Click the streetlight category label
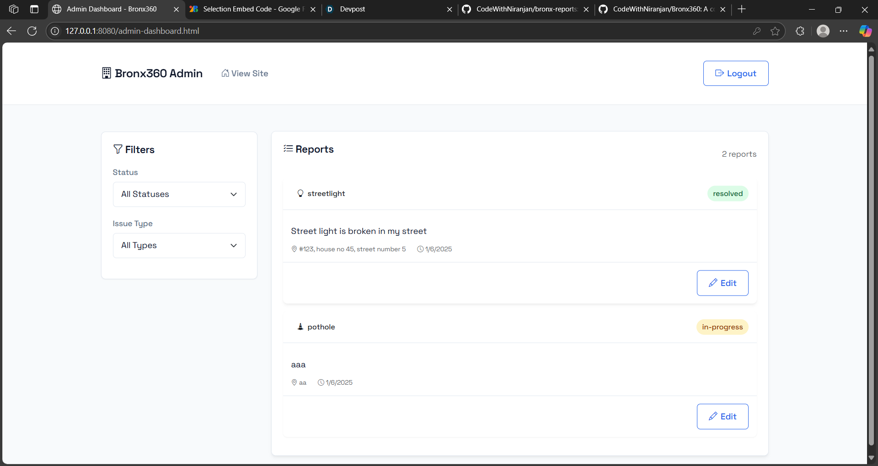 (326, 194)
